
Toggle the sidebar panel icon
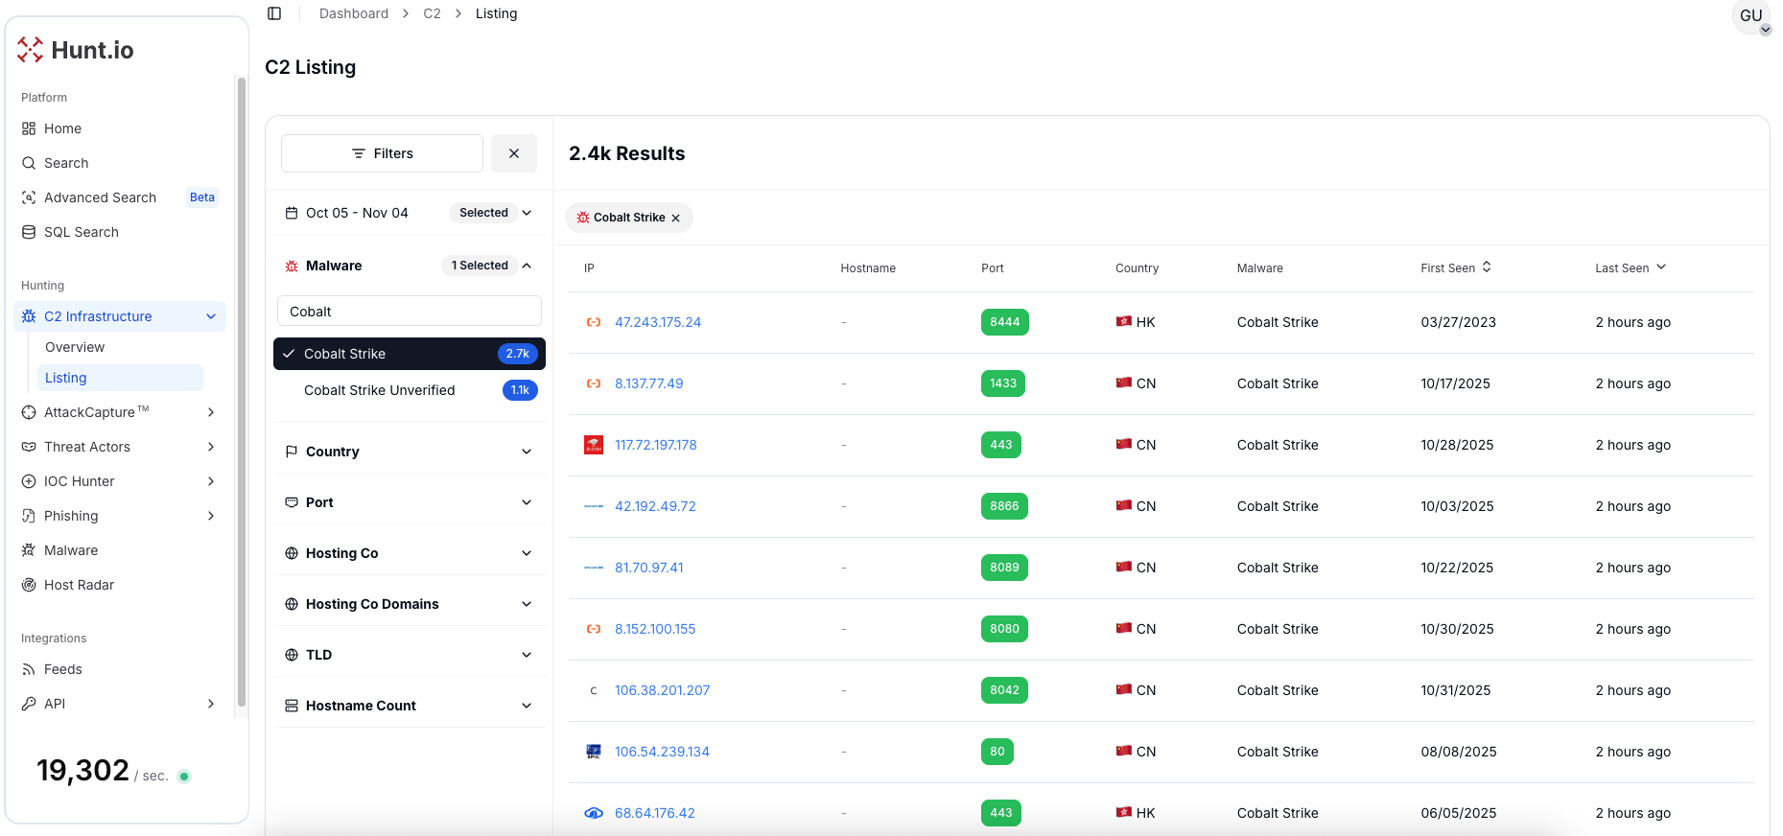pyautogui.click(x=274, y=13)
